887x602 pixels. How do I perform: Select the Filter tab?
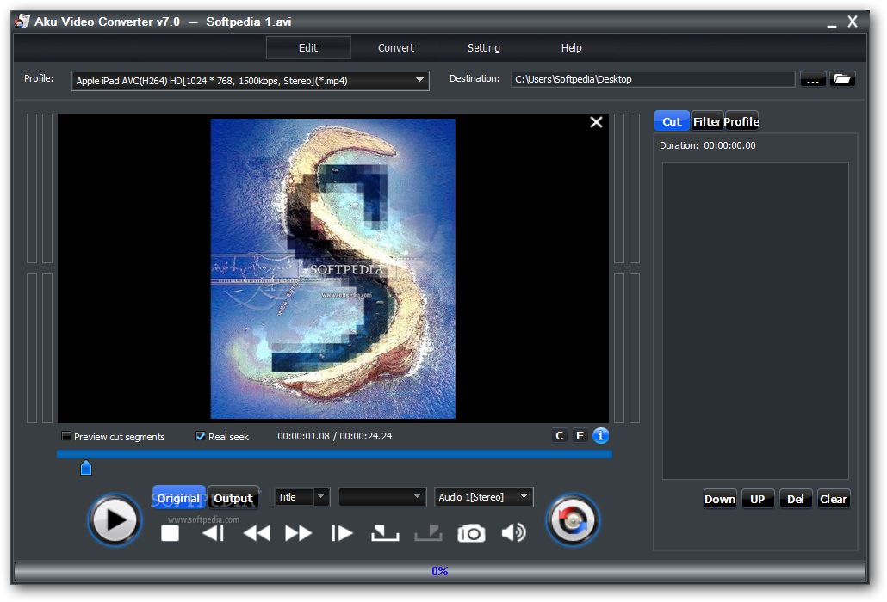[707, 121]
